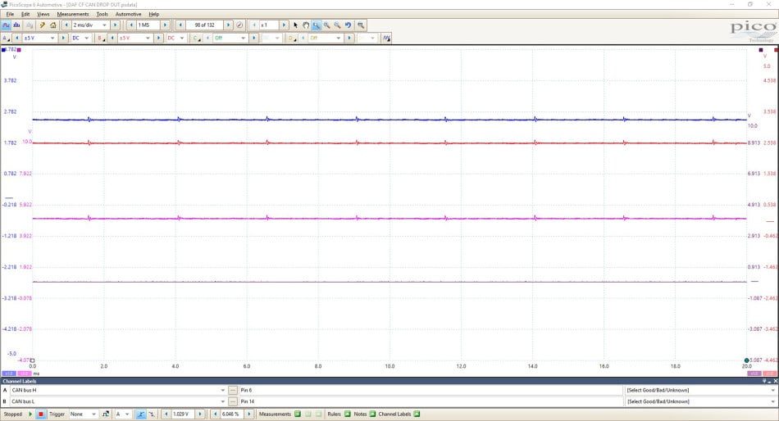Decrease trigger threshold 1.029 V
The width and height of the screenshot is (779, 421).
point(166,414)
